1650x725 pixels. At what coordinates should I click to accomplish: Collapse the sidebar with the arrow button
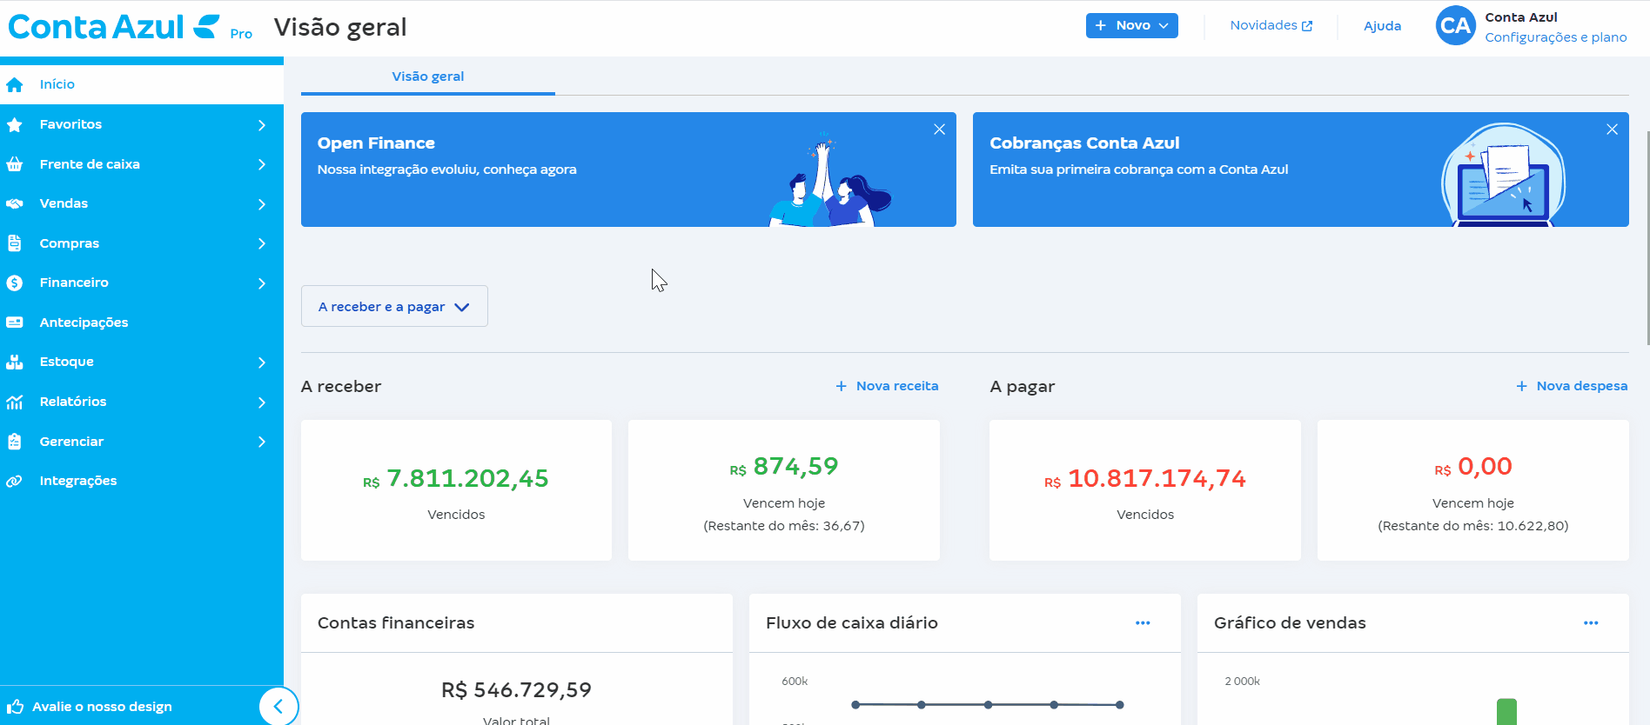click(x=278, y=706)
